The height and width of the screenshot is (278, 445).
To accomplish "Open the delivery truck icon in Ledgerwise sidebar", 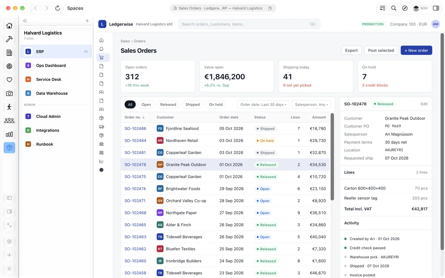I will (x=101, y=127).
